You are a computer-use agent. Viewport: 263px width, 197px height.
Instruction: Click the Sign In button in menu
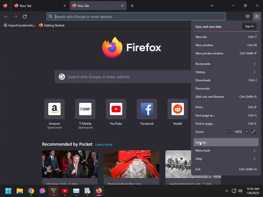coord(249,26)
